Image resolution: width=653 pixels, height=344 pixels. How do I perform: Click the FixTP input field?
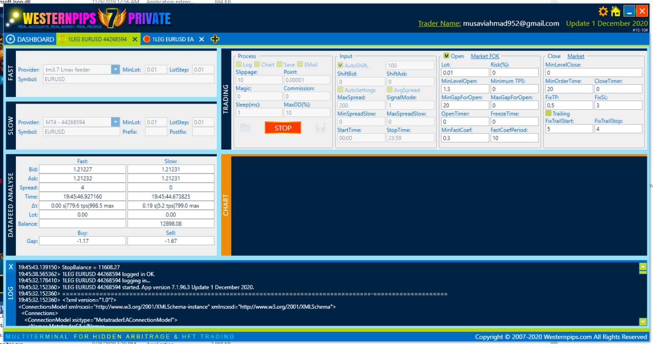pos(569,106)
